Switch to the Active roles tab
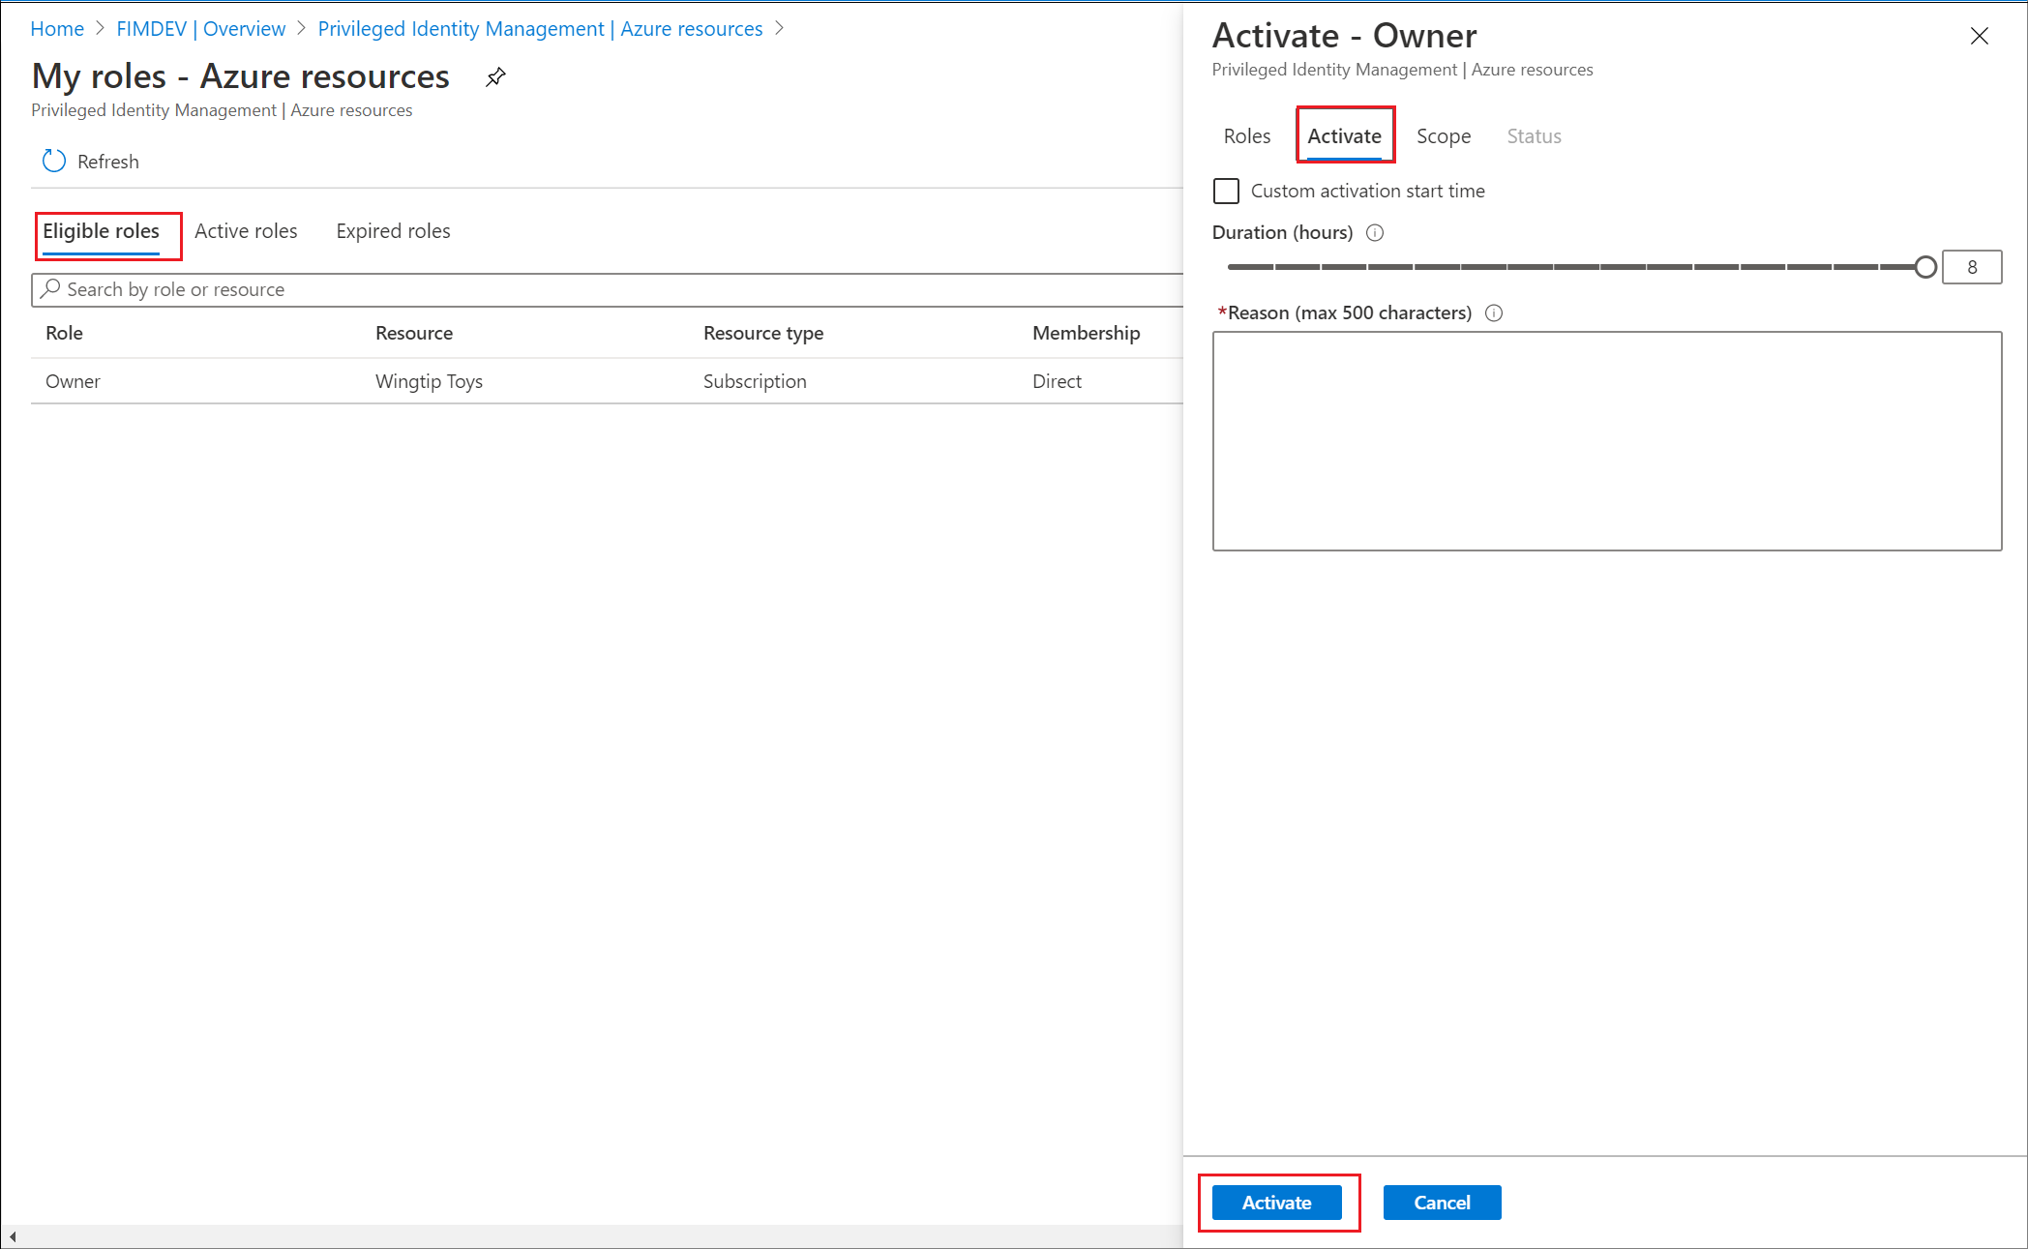The height and width of the screenshot is (1249, 2028). point(247,230)
